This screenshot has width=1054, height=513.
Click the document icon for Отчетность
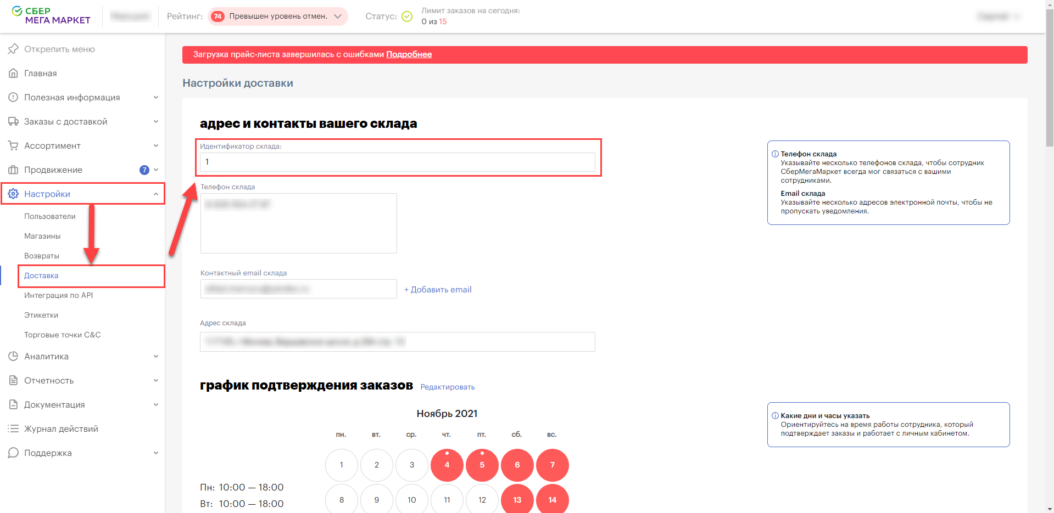(13, 380)
